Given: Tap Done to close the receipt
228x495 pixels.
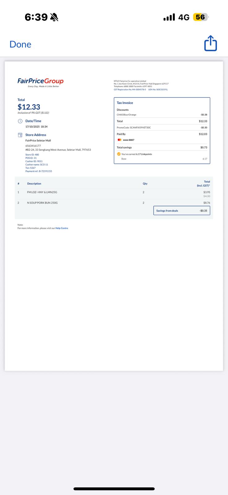Looking at the screenshot, I should (20, 44).
